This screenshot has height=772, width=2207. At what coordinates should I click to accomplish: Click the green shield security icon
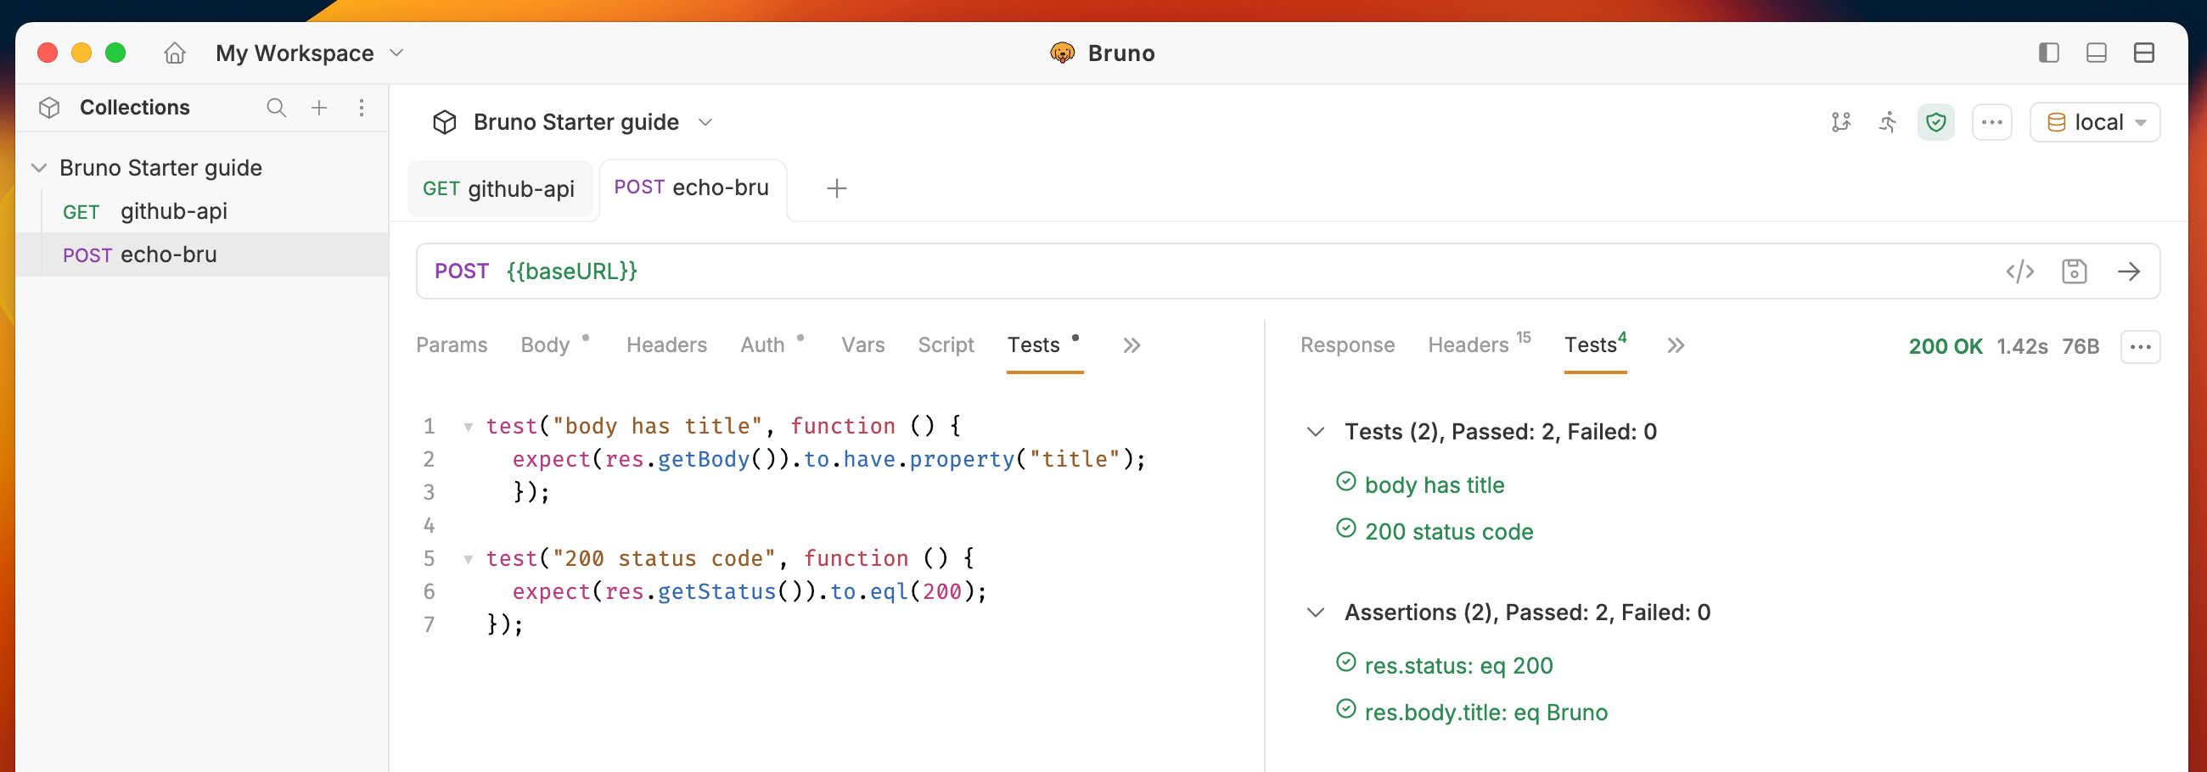click(1935, 122)
